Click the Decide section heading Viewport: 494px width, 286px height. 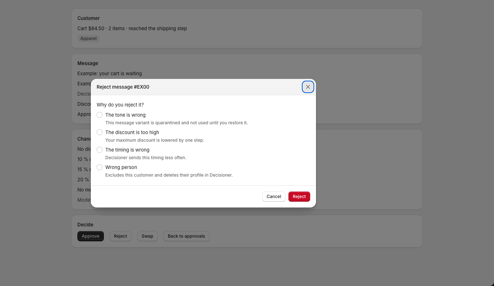click(85, 225)
